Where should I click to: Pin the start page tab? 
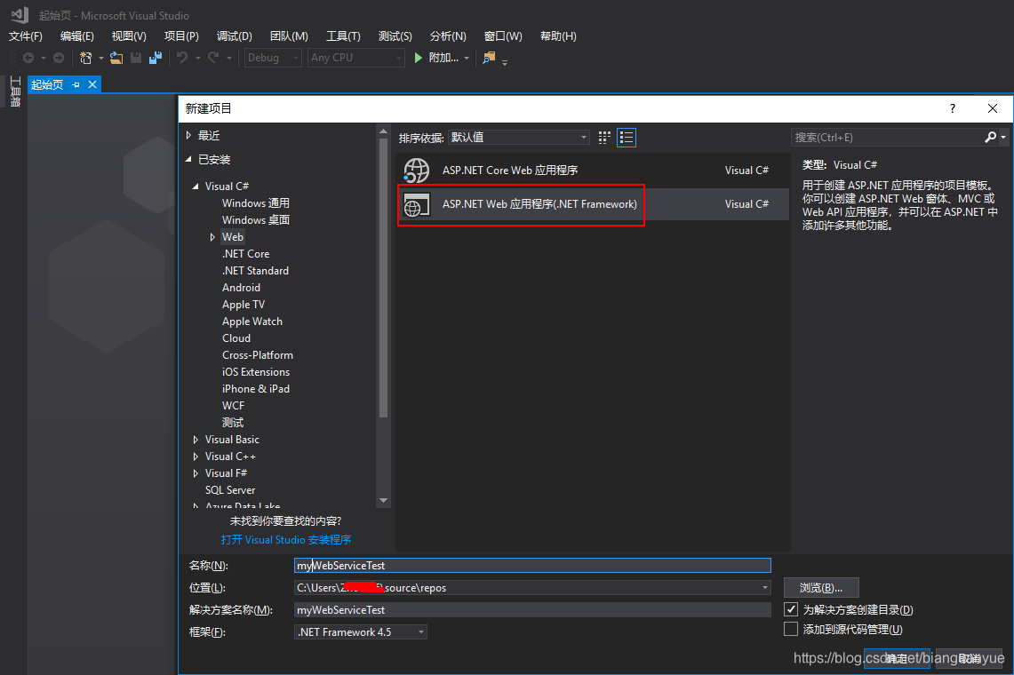pyautogui.click(x=76, y=84)
